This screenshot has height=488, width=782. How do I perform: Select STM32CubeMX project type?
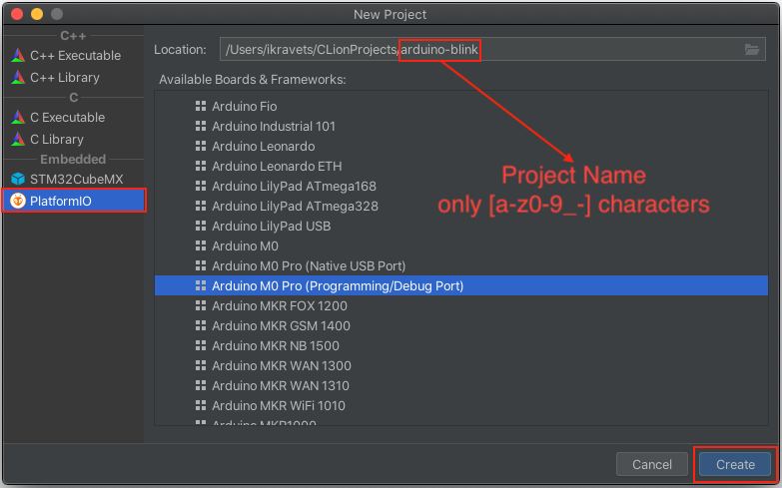(74, 179)
